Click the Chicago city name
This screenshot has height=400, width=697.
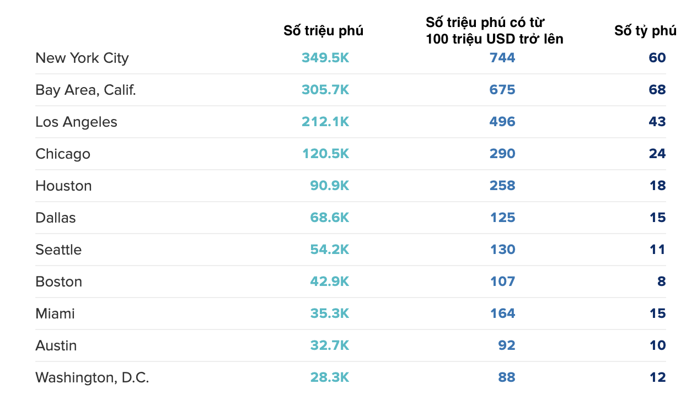[x=62, y=154]
